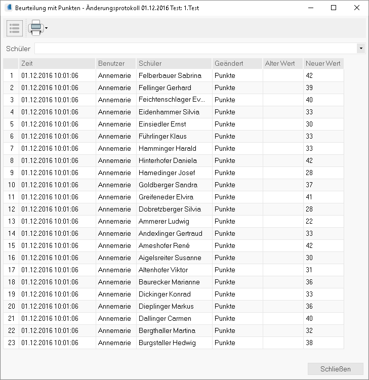Click row number 1 header
Screen dimensions: 369x380
point(11,75)
